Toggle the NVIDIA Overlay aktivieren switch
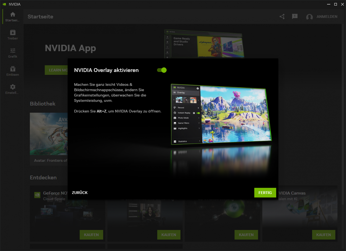Viewport: 346px width, 251px height. (162, 70)
